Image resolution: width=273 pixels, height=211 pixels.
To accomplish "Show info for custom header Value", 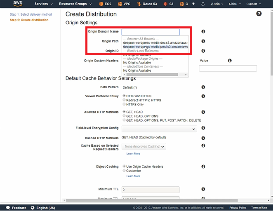I will tap(230, 61).
